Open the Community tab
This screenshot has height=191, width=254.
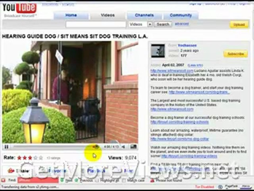(181, 15)
